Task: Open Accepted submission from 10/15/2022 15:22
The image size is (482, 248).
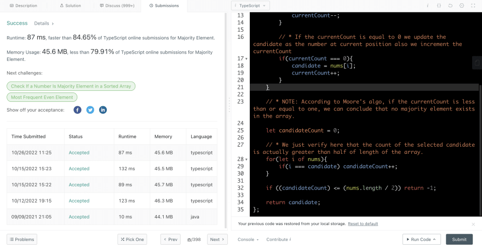Action: click(x=79, y=184)
